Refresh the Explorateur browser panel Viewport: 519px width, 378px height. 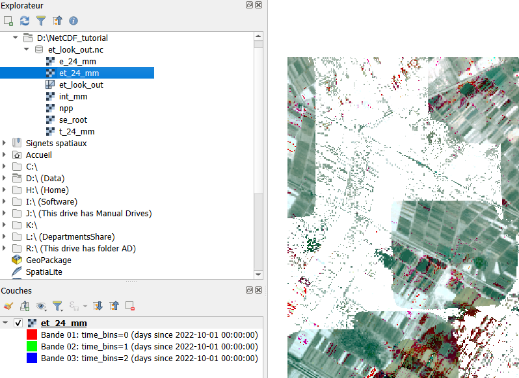tap(25, 21)
